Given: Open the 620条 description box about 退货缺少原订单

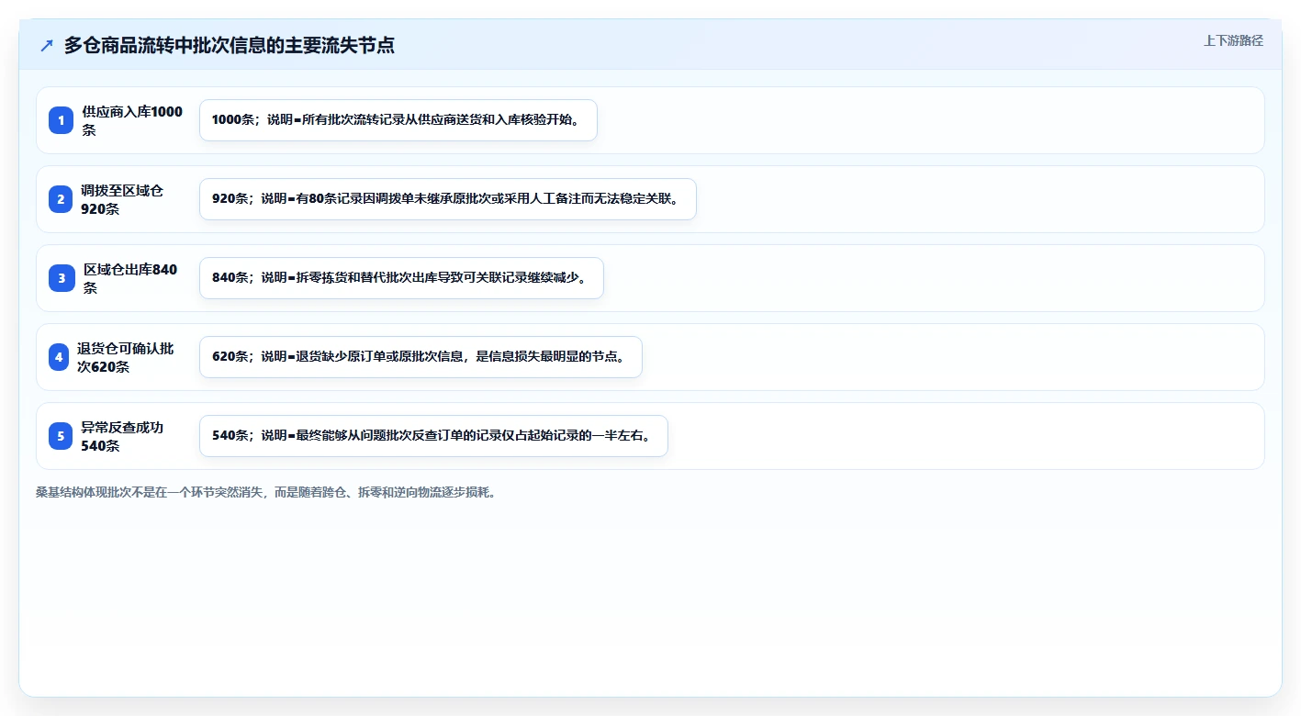Looking at the screenshot, I should point(421,357).
